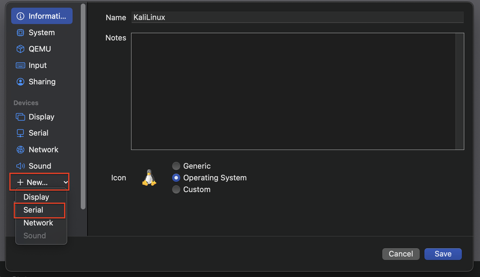Select the Serial monitor icon in sidebar
480x277 pixels.
20,133
